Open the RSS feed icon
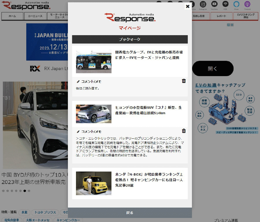The height and width of the screenshot is (222, 260). click(x=225, y=4)
